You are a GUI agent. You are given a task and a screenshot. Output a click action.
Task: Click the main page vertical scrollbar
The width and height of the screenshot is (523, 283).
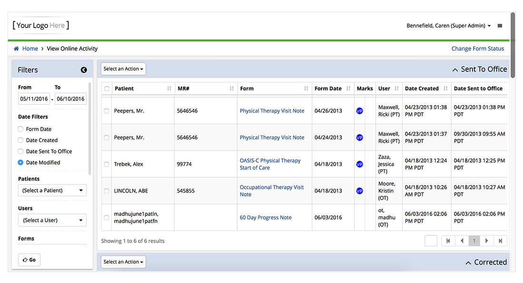tap(513, 45)
